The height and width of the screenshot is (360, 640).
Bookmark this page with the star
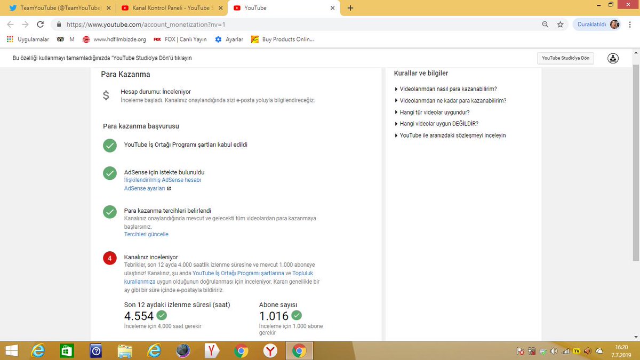(x=560, y=25)
